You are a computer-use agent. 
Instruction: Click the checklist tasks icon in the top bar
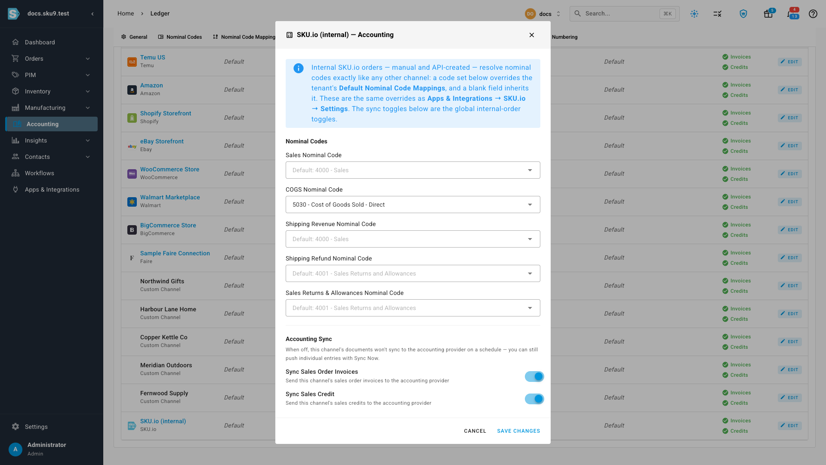[717, 14]
